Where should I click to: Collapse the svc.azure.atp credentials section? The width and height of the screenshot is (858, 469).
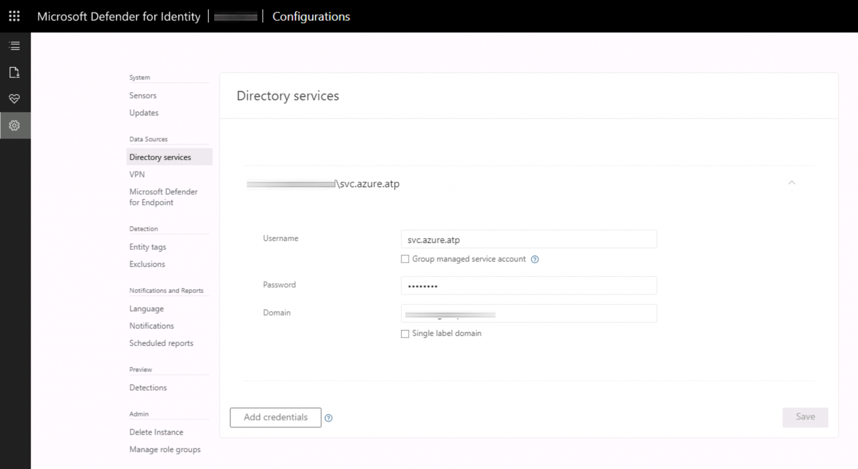[x=791, y=183]
